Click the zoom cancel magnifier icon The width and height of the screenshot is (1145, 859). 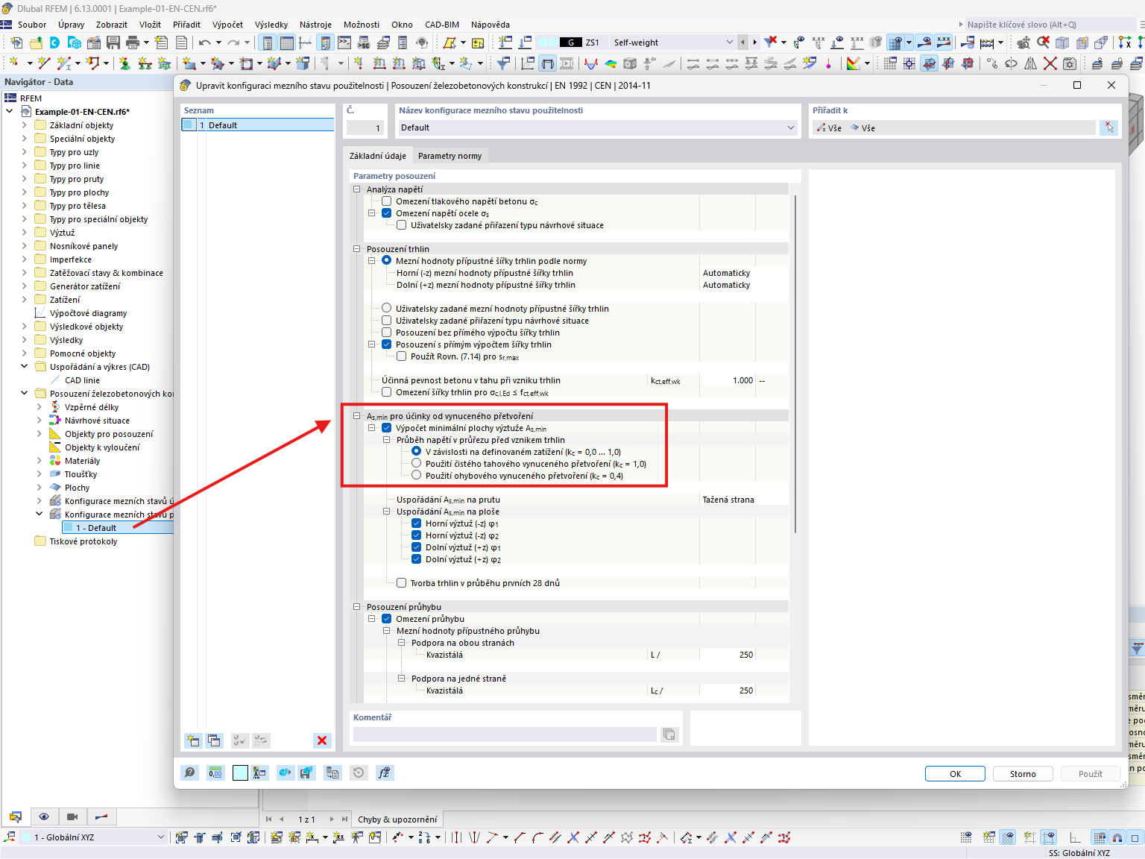[1043, 43]
